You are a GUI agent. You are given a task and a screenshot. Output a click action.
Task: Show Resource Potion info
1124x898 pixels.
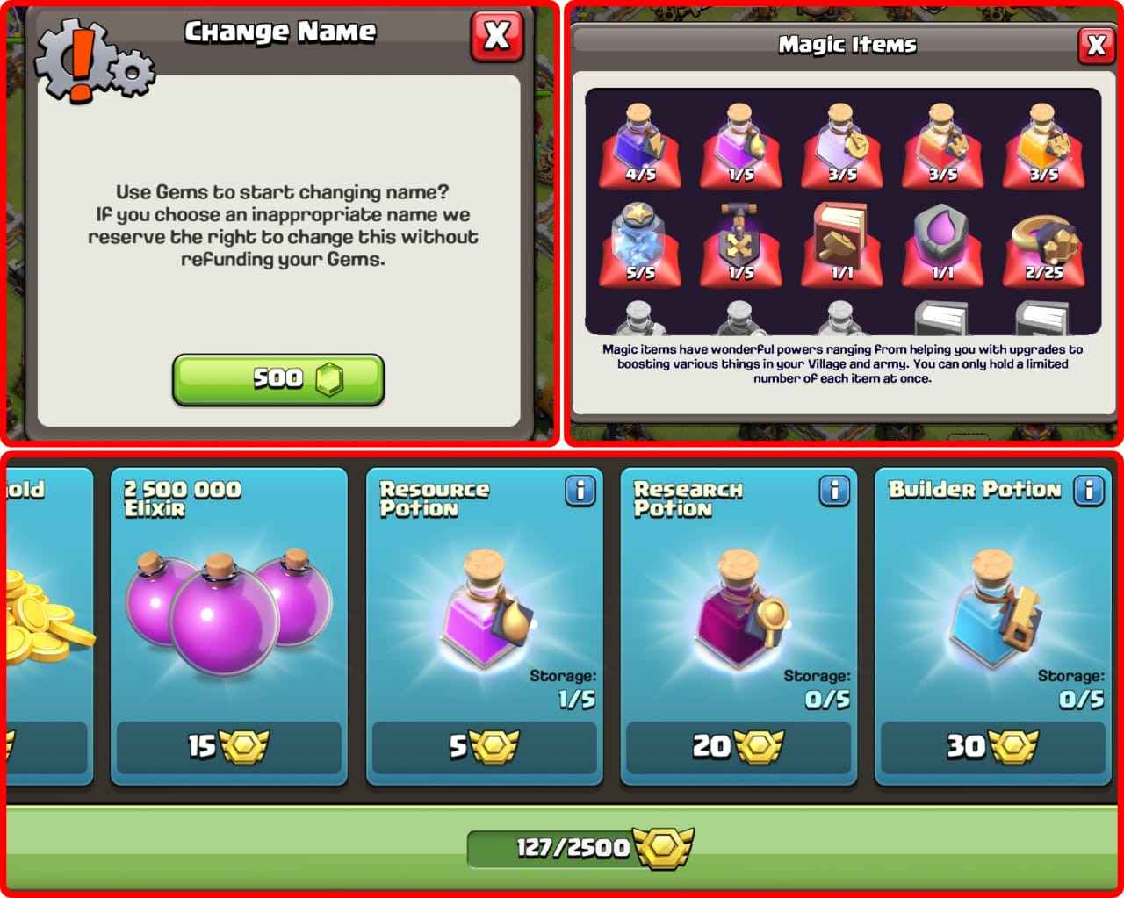click(580, 491)
